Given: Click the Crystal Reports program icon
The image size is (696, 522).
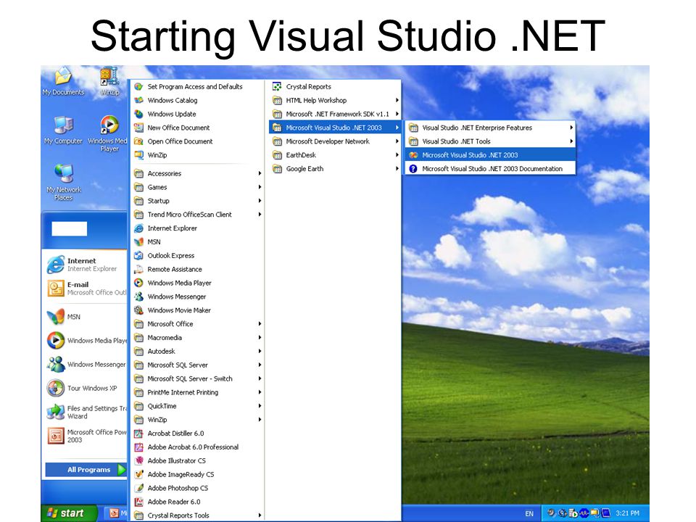Looking at the screenshot, I should [x=277, y=86].
